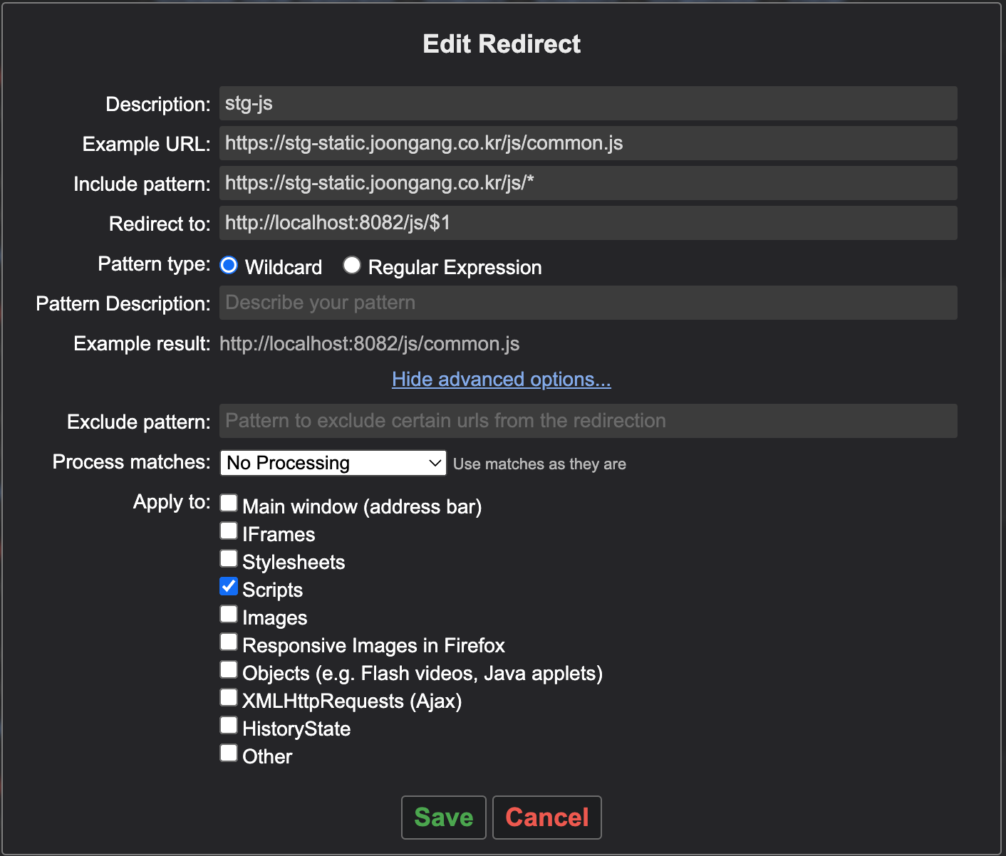Select the Regular Expression pattern type
The height and width of the screenshot is (856, 1006).
(352, 266)
